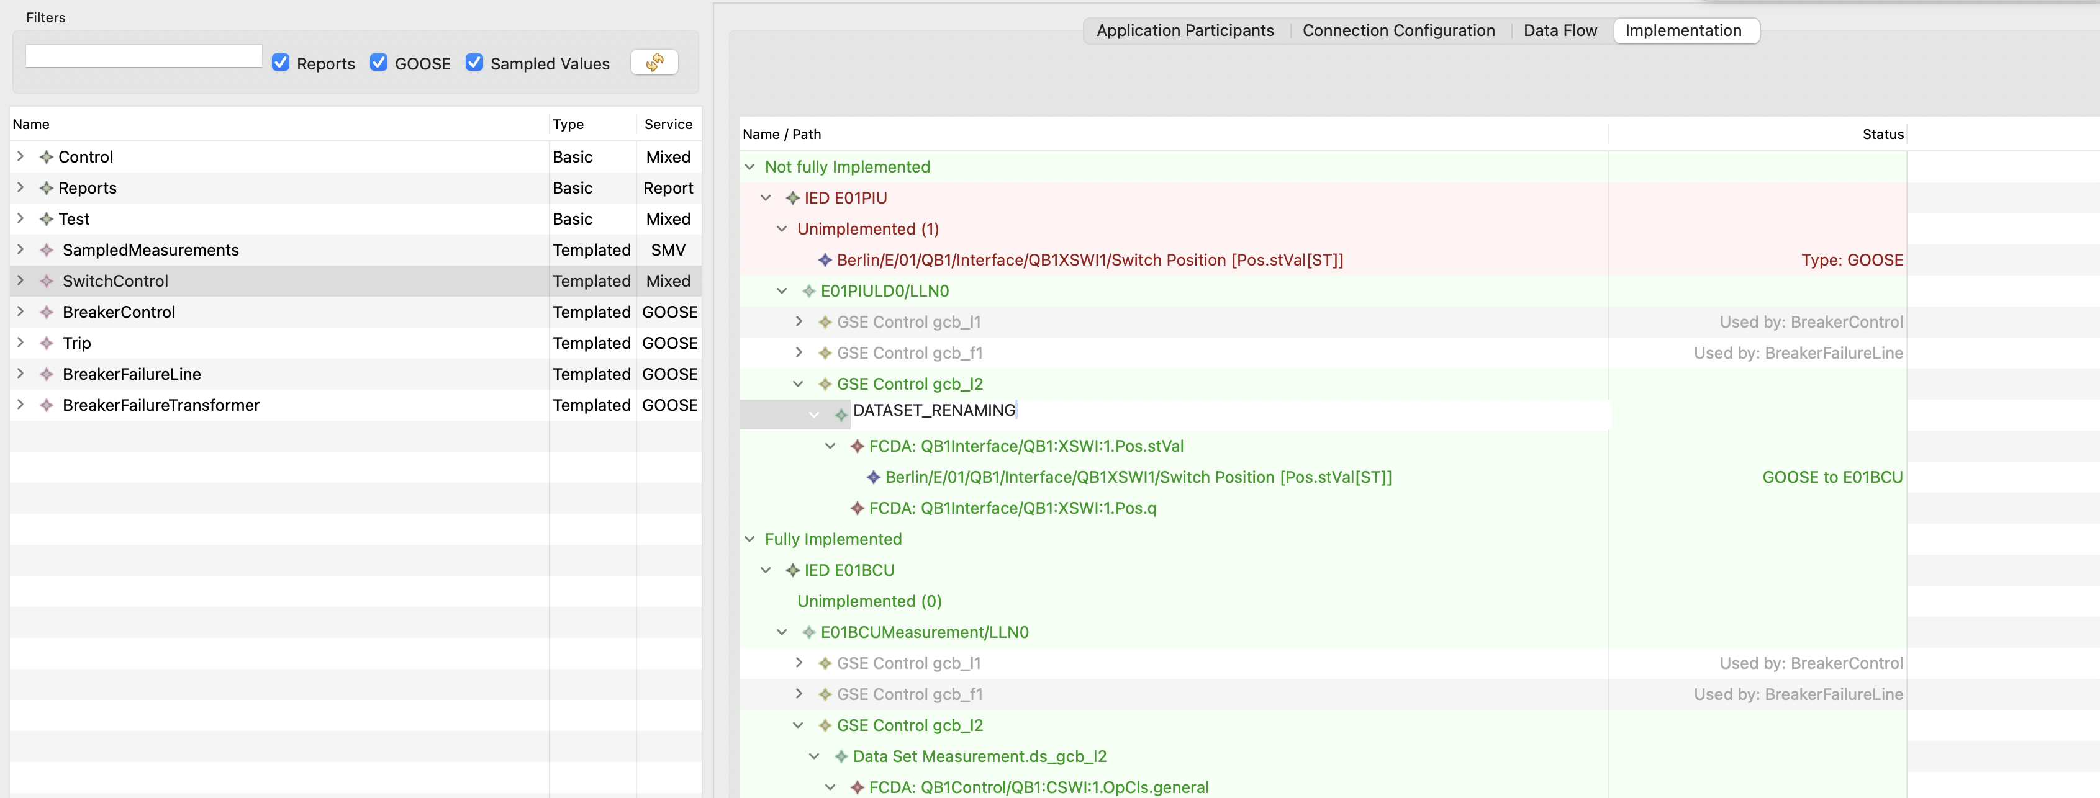Click the Control application icon
The image size is (2100, 798).
point(47,157)
